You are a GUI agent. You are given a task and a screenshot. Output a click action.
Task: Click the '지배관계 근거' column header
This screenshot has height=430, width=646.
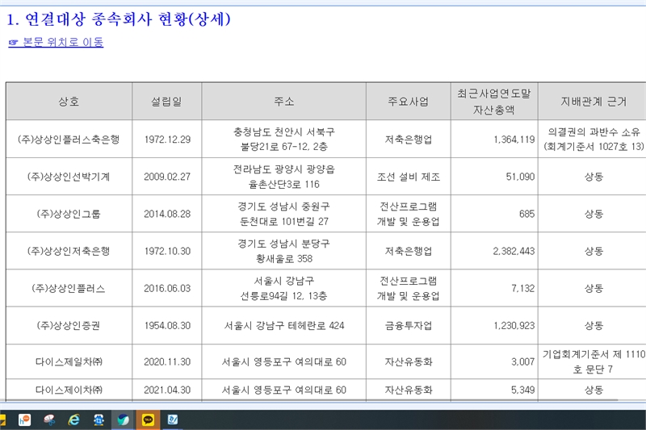[594, 102]
